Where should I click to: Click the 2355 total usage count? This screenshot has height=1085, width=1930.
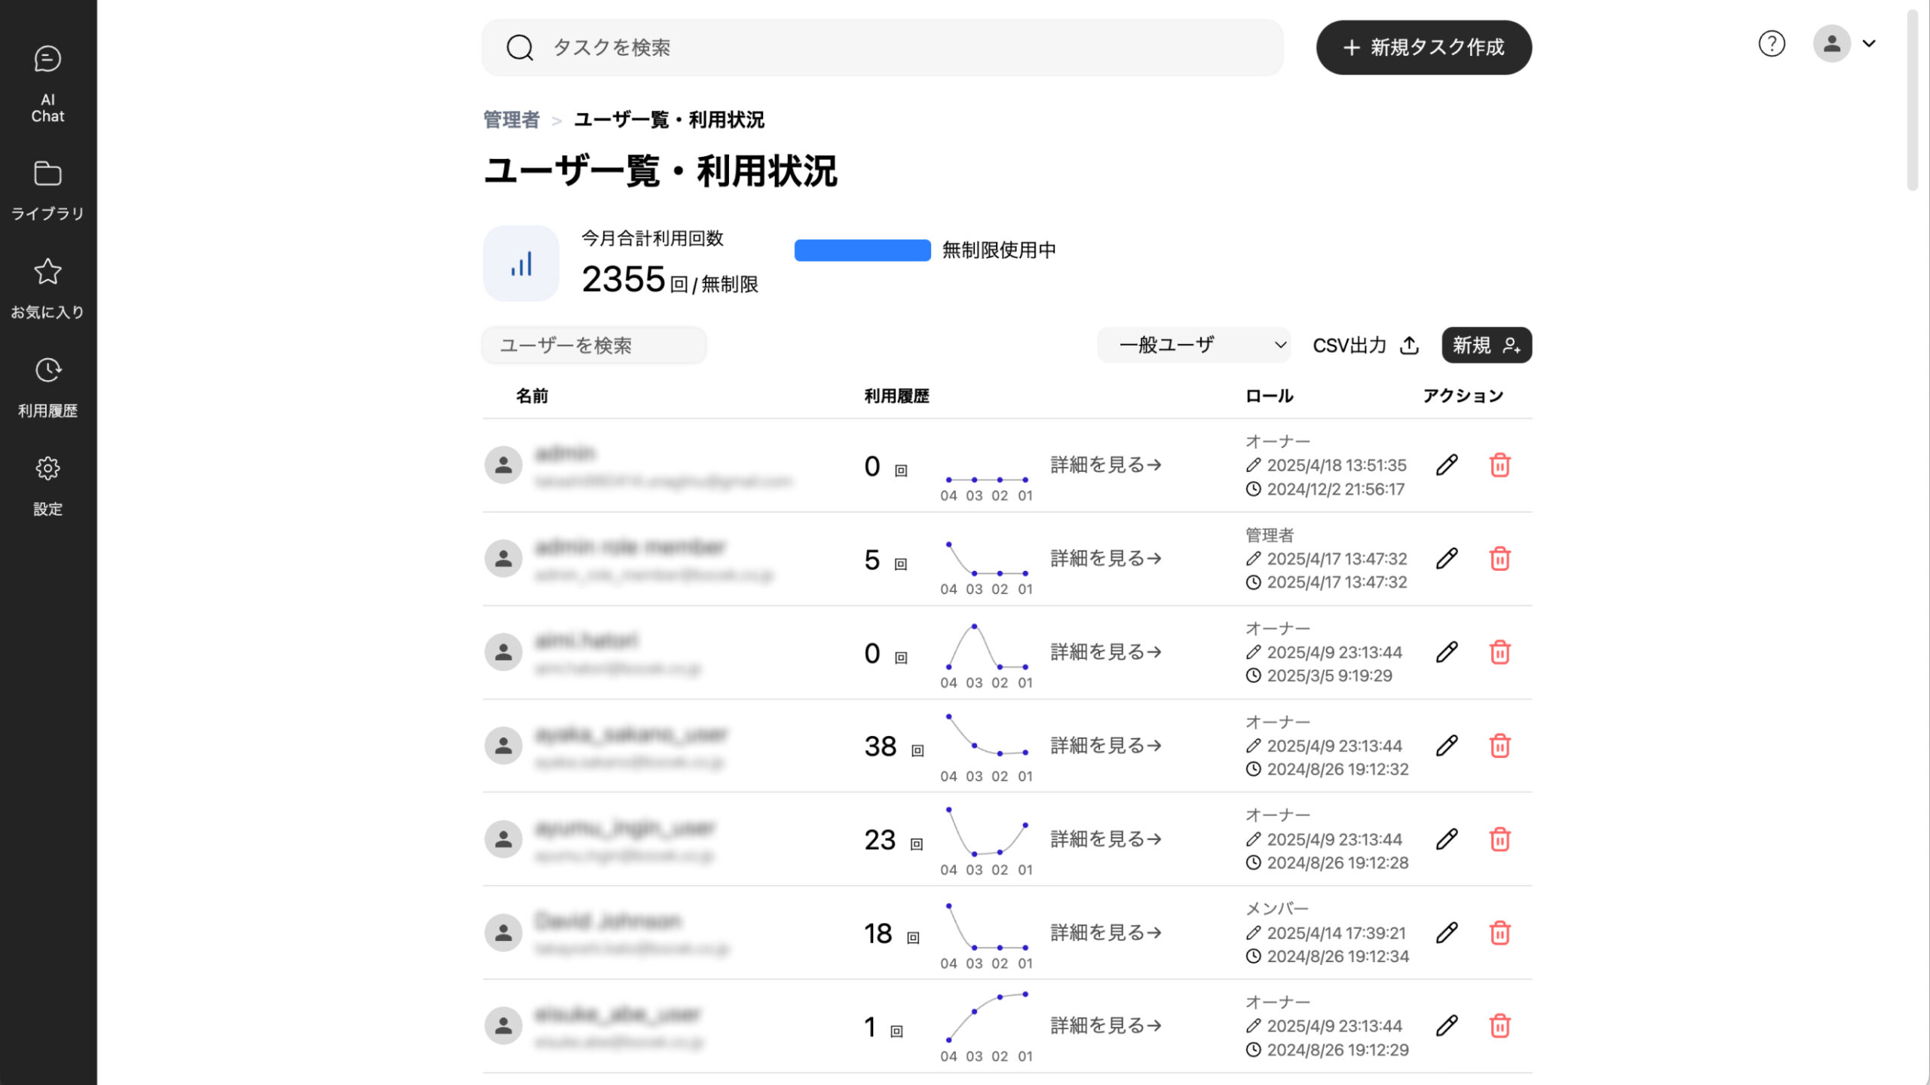pyautogui.click(x=623, y=280)
